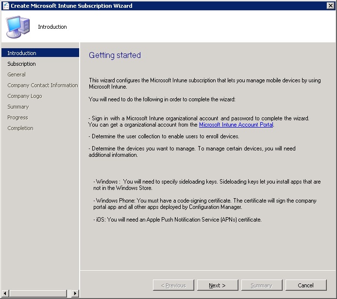Cancel the subscription wizard
The height and width of the screenshot is (299, 337).
[305, 285]
